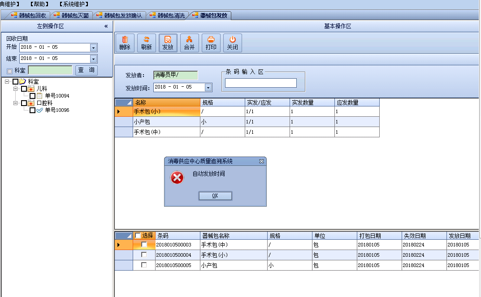Click row arrow indicator for 手术包(小) row
Image resolution: width=481 pixels, height=297 pixels.
click(x=119, y=111)
